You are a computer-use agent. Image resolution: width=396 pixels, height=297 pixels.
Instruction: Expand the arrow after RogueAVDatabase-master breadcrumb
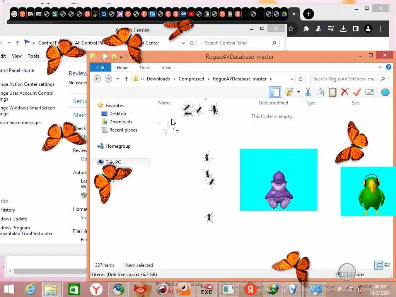point(271,79)
